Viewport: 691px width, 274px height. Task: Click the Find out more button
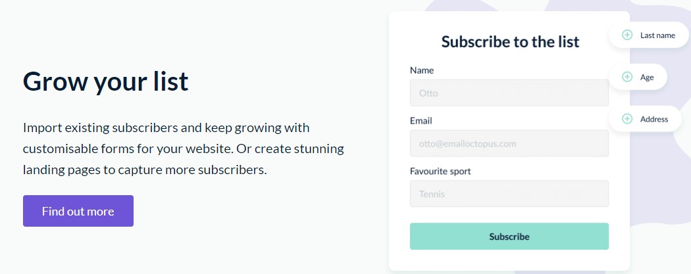coord(78,211)
